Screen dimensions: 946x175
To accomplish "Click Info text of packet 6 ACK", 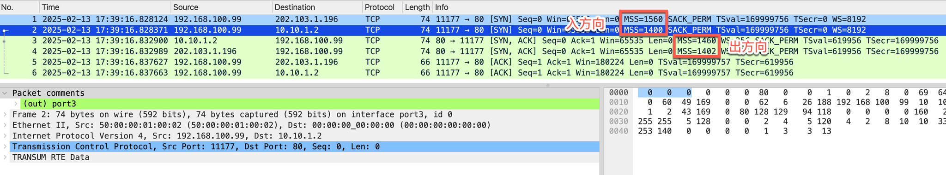I will (x=614, y=73).
